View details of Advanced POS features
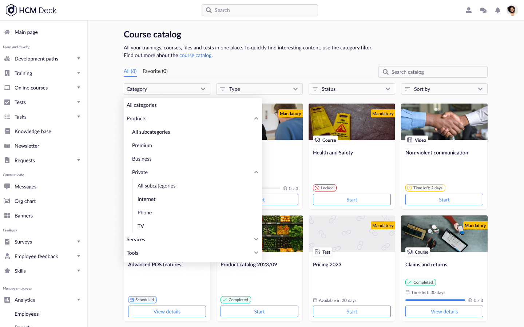Viewport: 524px width, 327px height. tap(167, 311)
